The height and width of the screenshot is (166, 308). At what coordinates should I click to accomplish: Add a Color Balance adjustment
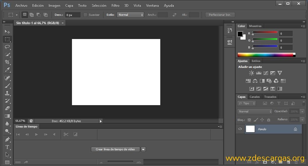pyautogui.click(x=255, y=81)
